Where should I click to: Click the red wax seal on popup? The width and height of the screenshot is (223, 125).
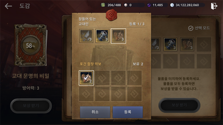point(111,15)
